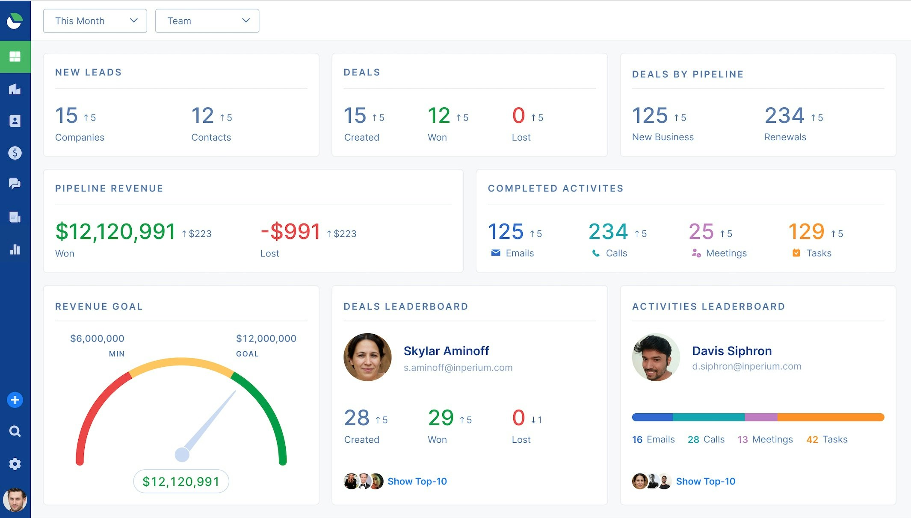Expand the This Month dropdown

(x=95, y=21)
